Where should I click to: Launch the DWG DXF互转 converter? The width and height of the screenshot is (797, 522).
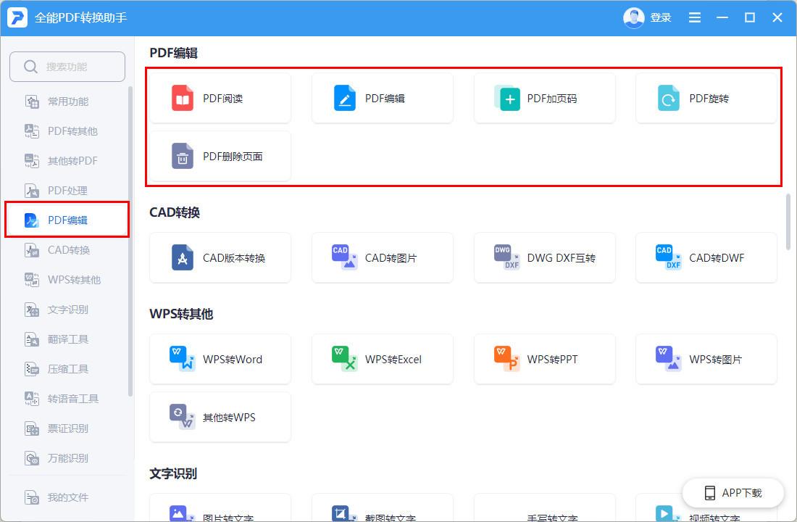tap(545, 257)
